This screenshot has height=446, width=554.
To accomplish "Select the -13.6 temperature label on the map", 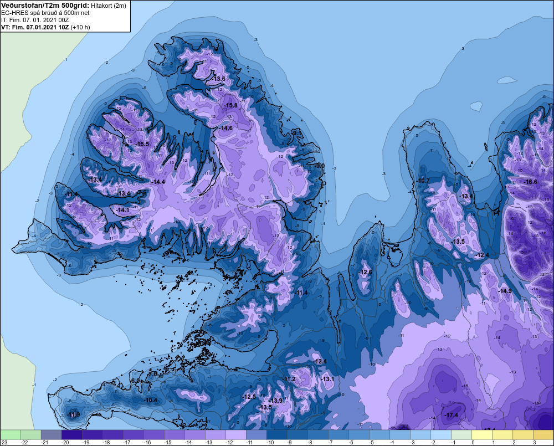I will pyautogui.click(x=219, y=79).
